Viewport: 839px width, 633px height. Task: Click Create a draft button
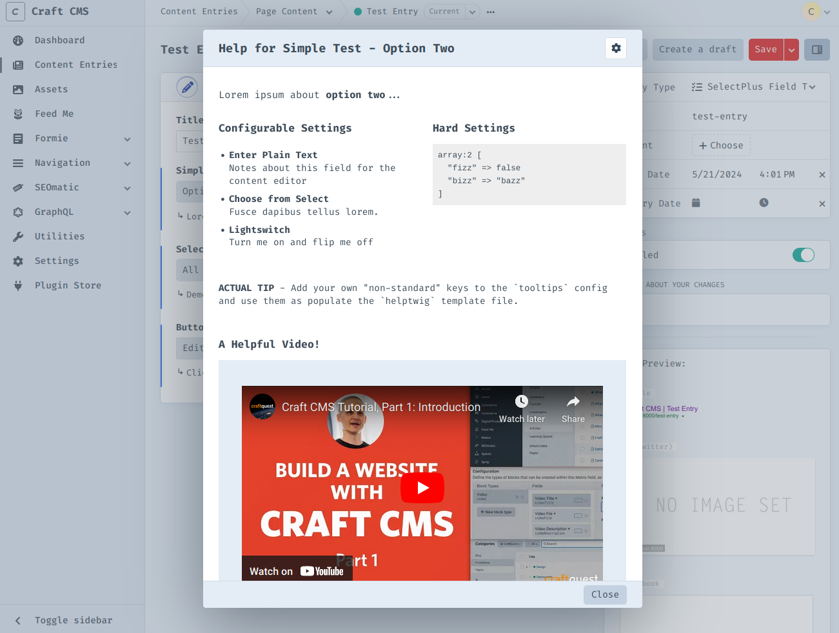[698, 49]
